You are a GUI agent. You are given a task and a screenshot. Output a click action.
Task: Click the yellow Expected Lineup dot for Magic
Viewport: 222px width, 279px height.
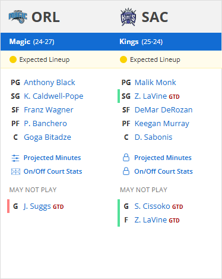pos(13,59)
